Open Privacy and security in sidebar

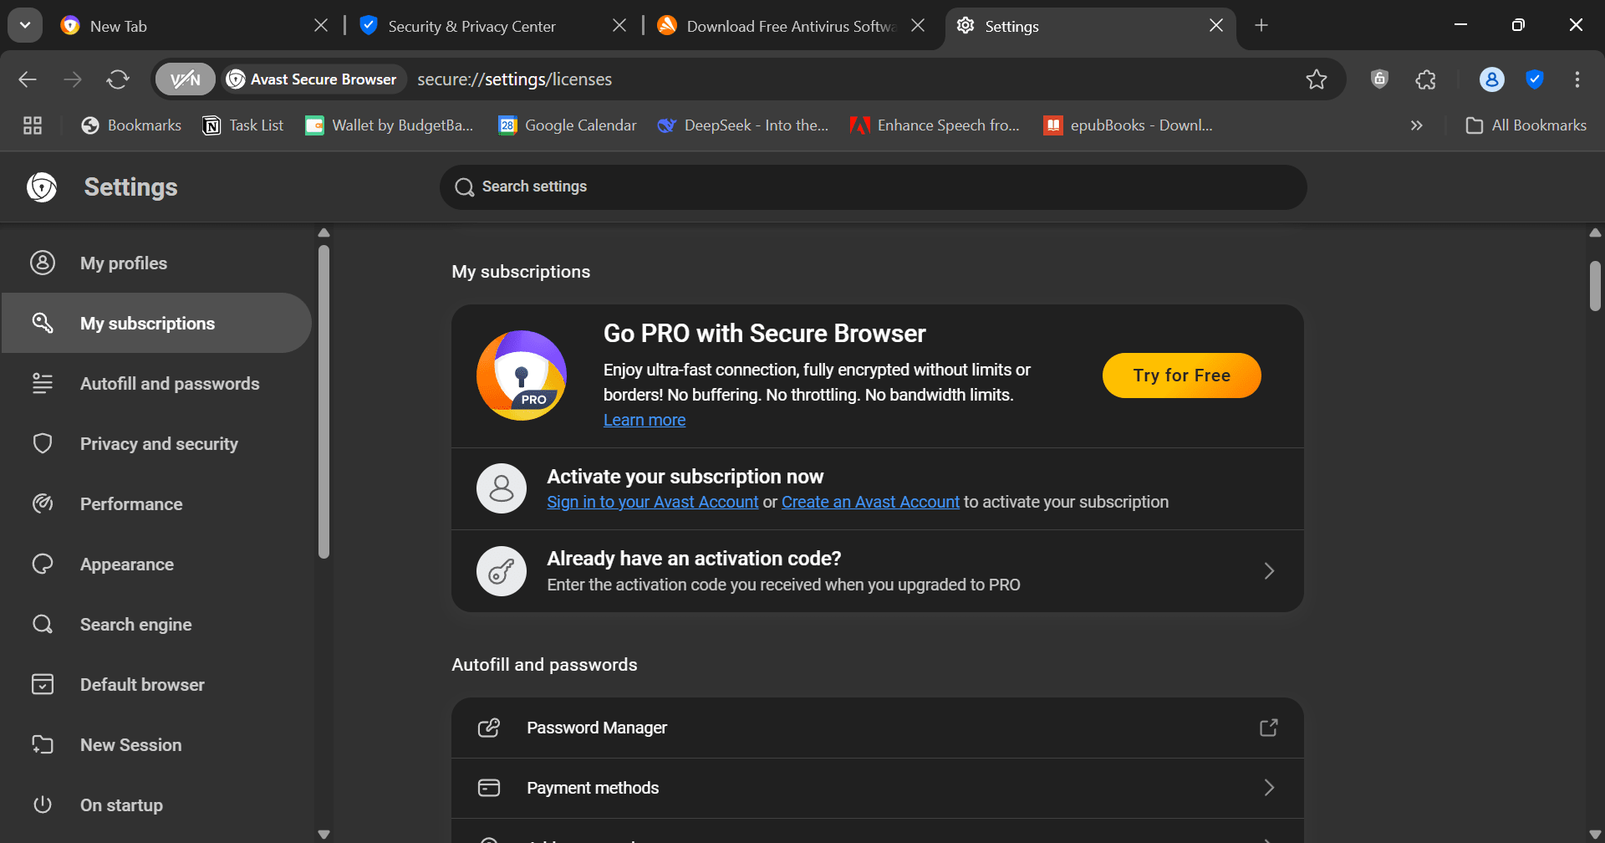click(x=156, y=444)
